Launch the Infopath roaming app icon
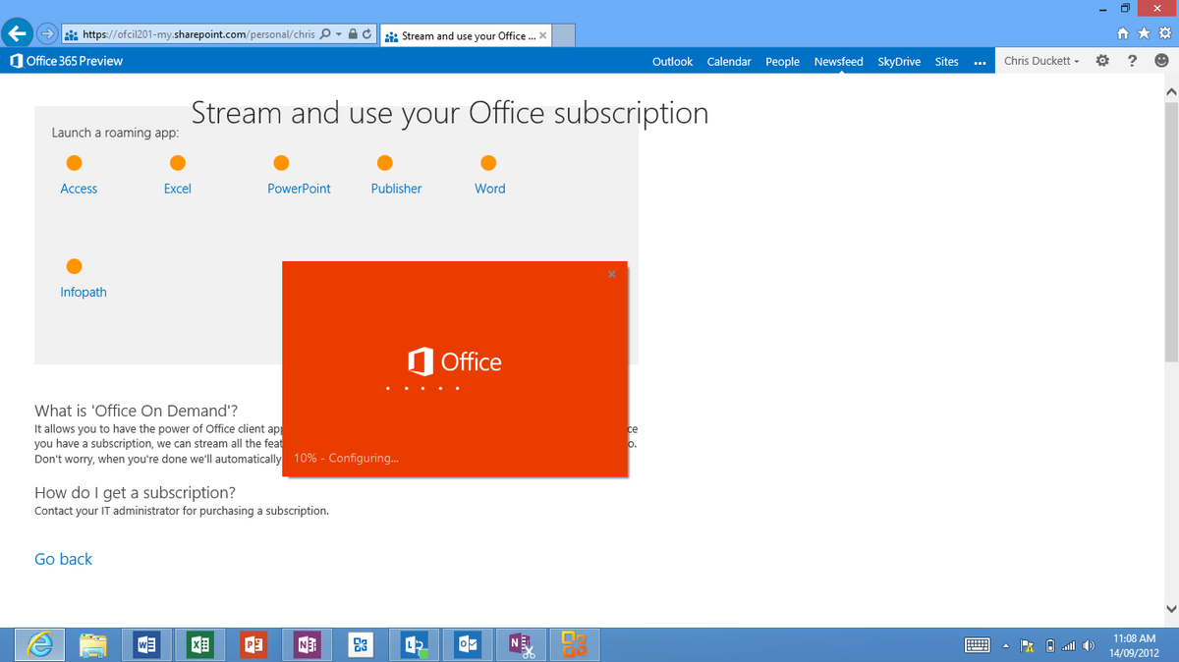1179x662 pixels. pos(74,266)
